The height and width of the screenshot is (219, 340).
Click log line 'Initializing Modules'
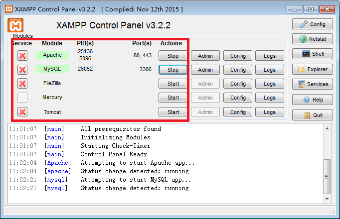click(x=116, y=137)
